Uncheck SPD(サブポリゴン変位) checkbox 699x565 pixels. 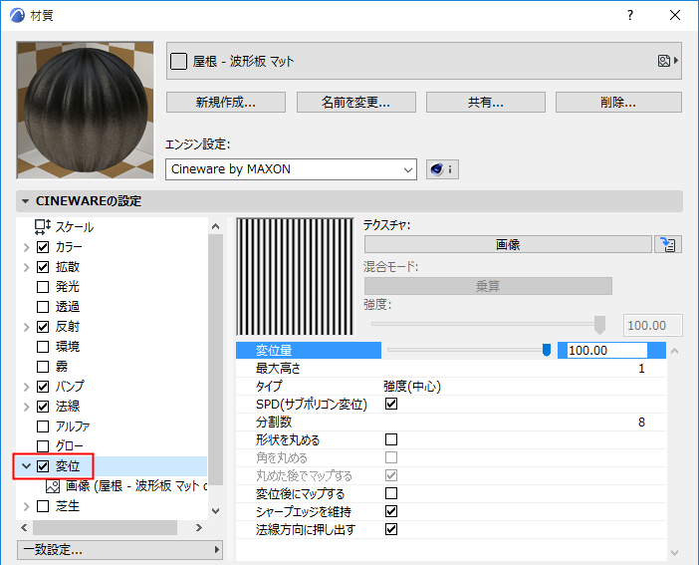pyautogui.click(x=391, y=404)
